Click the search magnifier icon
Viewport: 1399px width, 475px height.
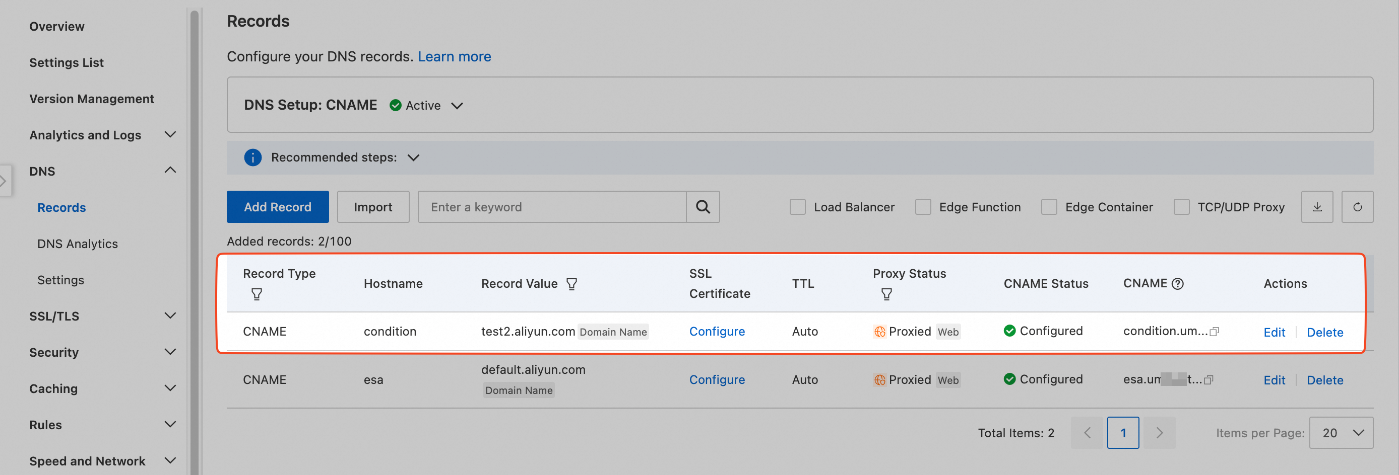pos(704,207)
